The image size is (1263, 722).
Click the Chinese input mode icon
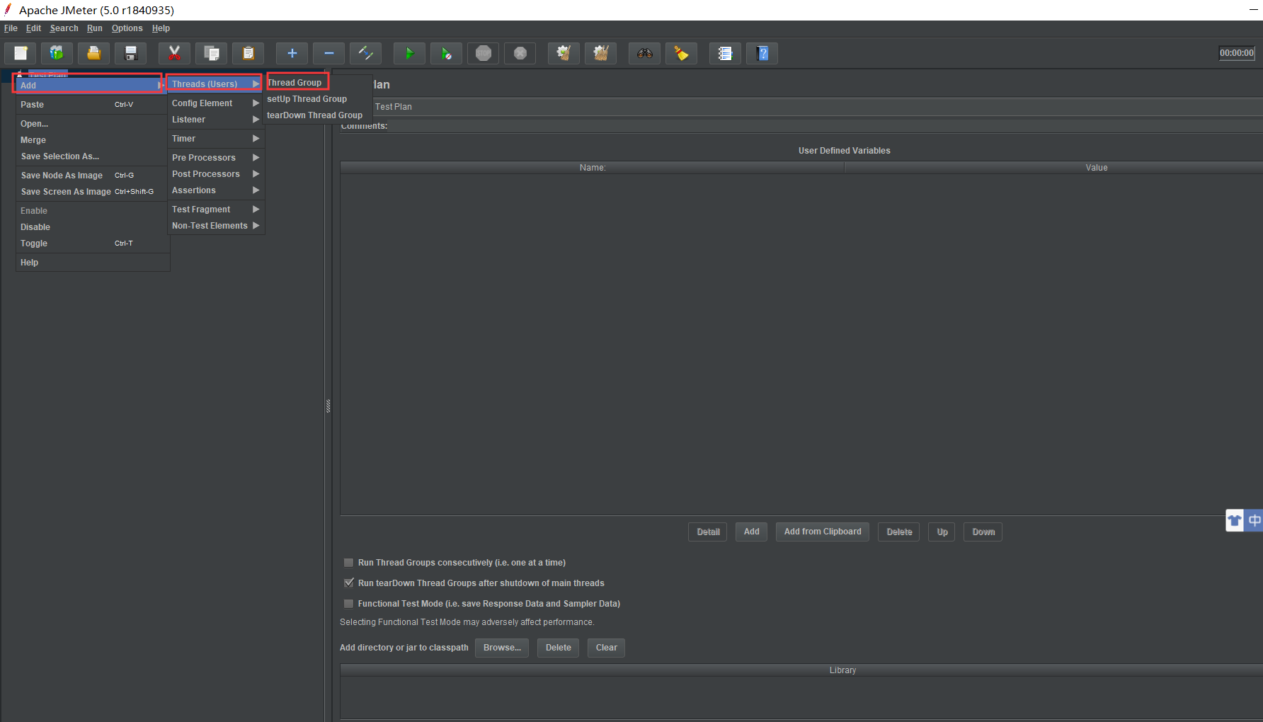point(1254,521)
